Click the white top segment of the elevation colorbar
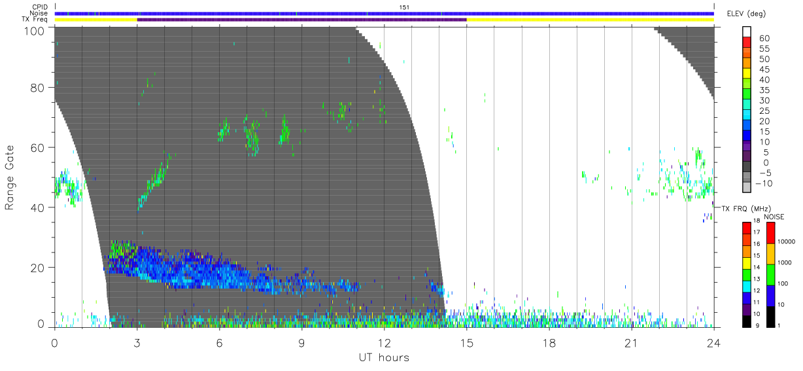The width and height of the screenshot is (803, 371). [x=748, y=31]
